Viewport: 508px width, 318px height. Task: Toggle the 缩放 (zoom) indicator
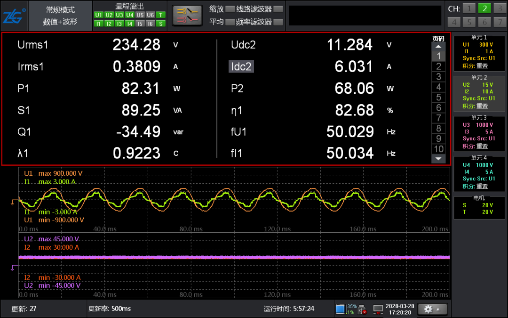coord(230,9)
